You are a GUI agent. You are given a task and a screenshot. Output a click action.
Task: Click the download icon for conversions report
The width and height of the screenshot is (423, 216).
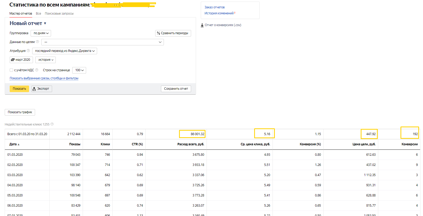[x=202, y=25]
